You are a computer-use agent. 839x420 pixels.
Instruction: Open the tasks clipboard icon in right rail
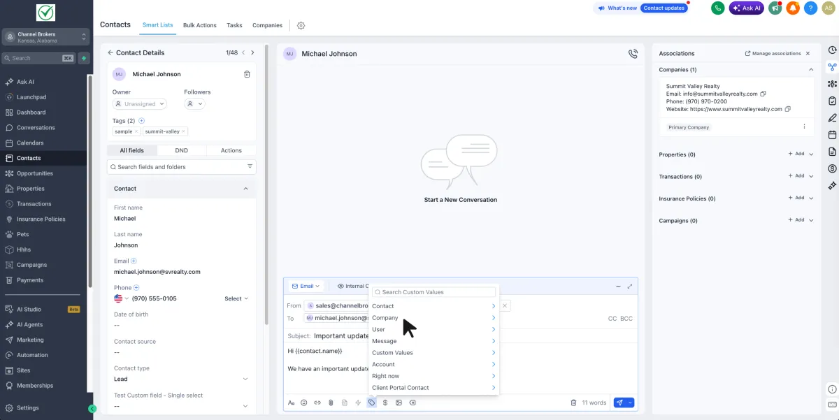coord(832,101)
